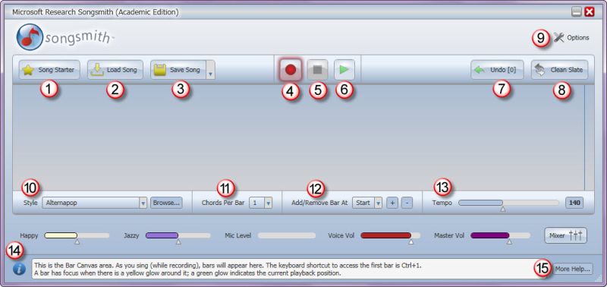Viewport: 607px width, 287px height.
Task: Adjust the Happy slider
Action: [x=77, y=235]
